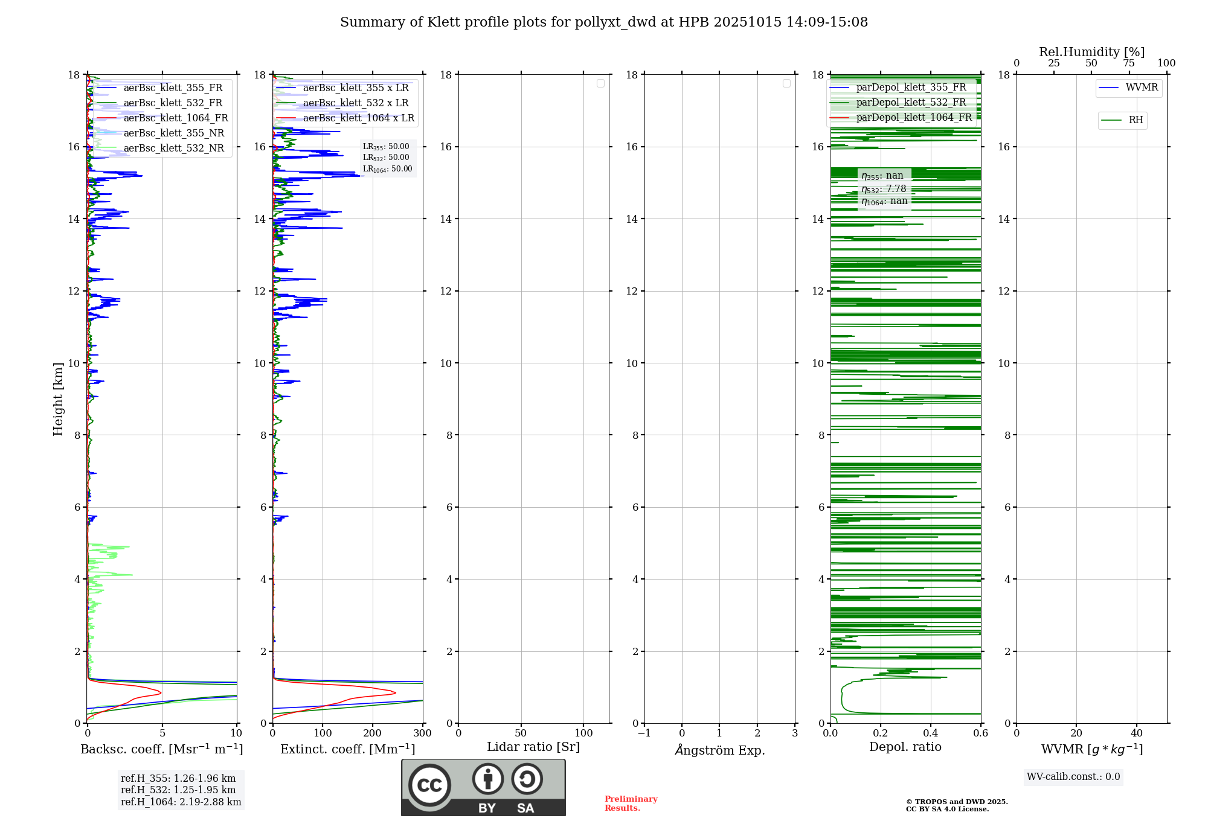Select the aerBsc_klett_355_NR legend entry
The width and height of the screenshot is (1208, 821).
173,133
